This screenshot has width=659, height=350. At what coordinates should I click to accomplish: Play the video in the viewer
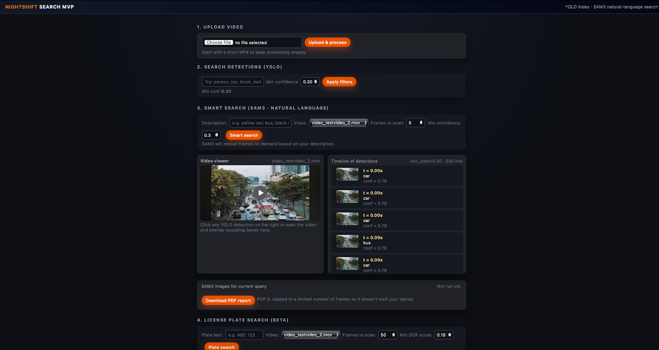[x=260, y=192]
